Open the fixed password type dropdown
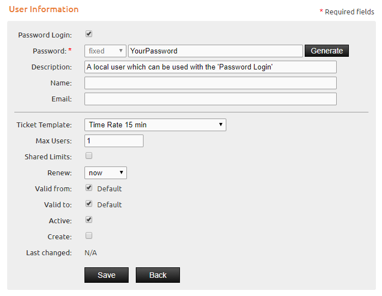This screenshot has width=382, height=296. click(105, 51)
